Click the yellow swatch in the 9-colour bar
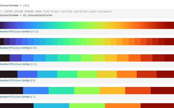This screenshot has width=174, height=108. pyautogui.click(x=107, y=74)
